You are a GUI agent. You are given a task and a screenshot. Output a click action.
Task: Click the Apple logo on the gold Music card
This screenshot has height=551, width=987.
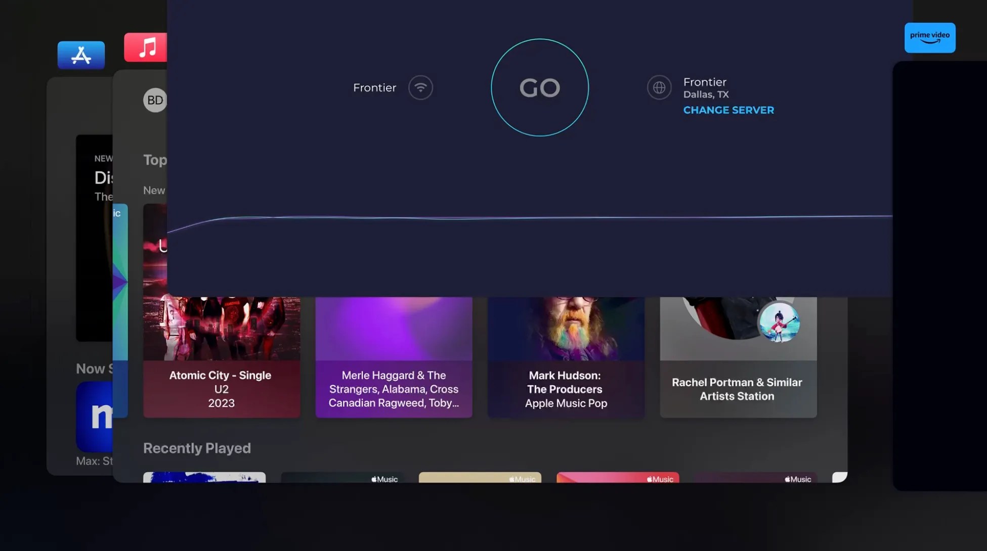pyautogui.click(x=512, y=479)
